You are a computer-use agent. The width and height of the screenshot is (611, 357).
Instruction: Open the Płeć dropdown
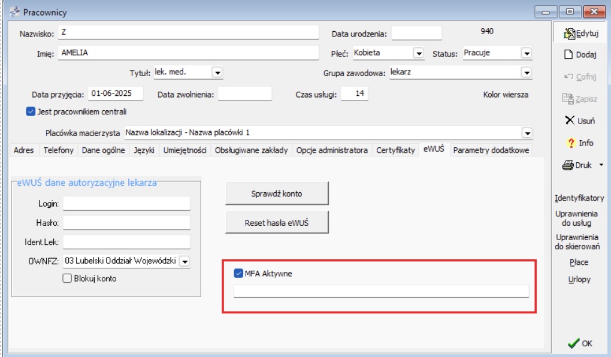(x=418, y=53)
